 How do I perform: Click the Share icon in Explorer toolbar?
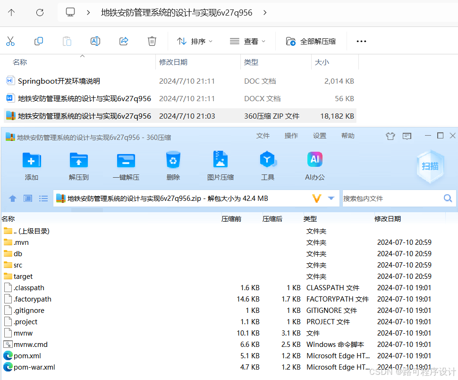click(123, 41)
